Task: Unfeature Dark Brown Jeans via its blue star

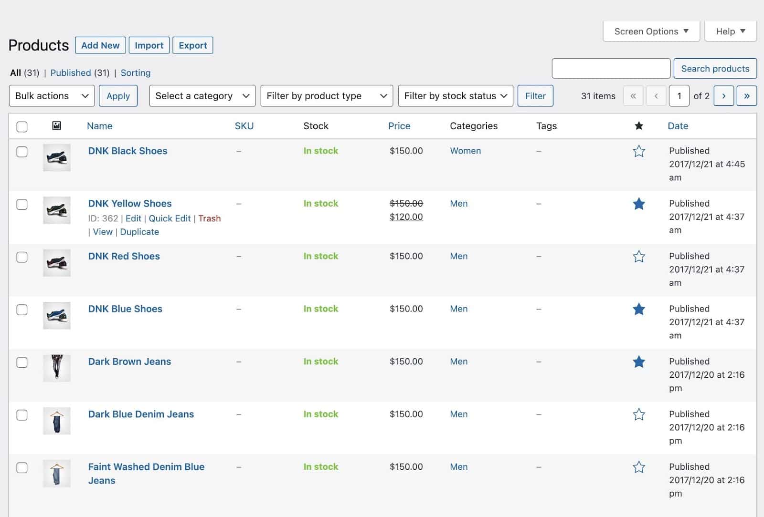Action: coord(639,362)
